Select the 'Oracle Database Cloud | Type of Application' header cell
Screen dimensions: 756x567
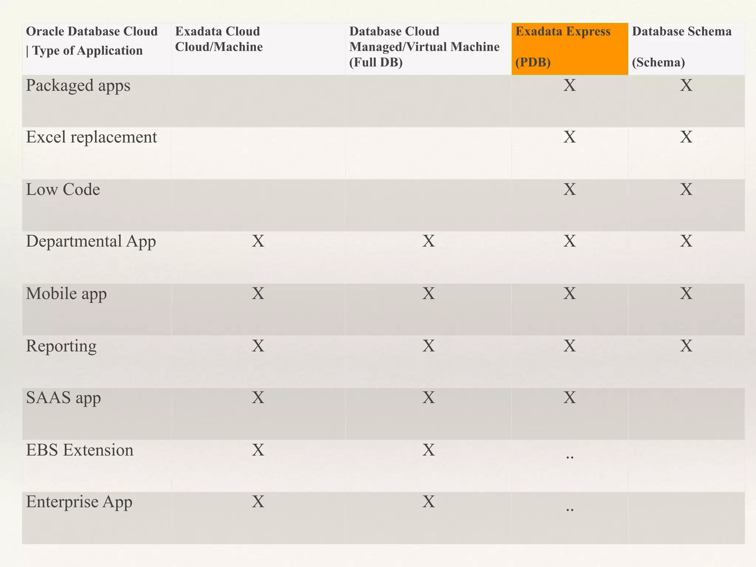(97, 49)
